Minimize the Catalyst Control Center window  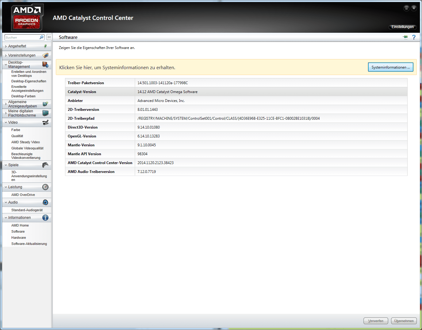point(406,8)
